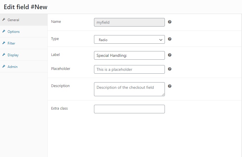The height and width of the screenshot is (157, 242).
Task: Click the help icon beside Placeholder field
Action: [170, 69]
